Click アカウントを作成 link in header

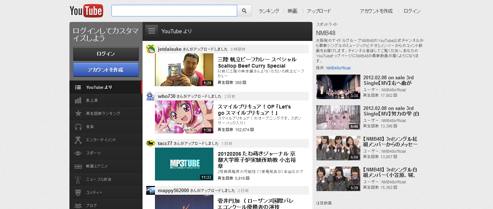tap(376, 11)
